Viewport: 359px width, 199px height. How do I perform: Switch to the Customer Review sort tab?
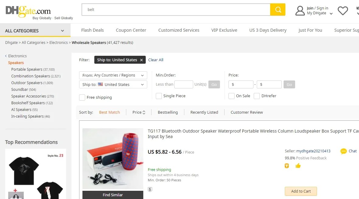[246, 112]
